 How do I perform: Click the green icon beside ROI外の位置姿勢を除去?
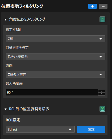(102, 109)
